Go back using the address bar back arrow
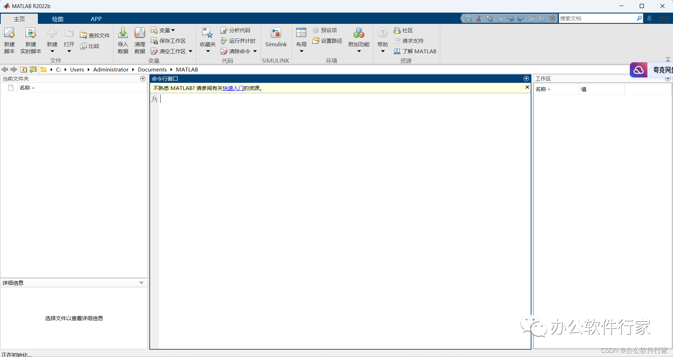The width and height of the screenshot is (673, 357). click(5, 69)
